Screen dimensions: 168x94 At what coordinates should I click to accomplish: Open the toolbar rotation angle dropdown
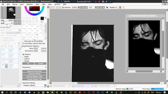tap(96, 8)
